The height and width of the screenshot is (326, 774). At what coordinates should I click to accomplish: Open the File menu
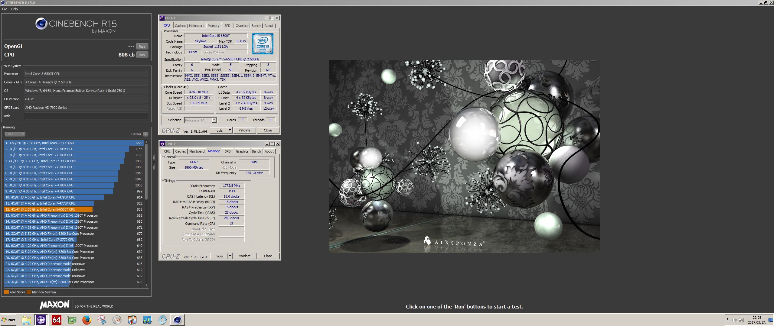coord(5,9)
